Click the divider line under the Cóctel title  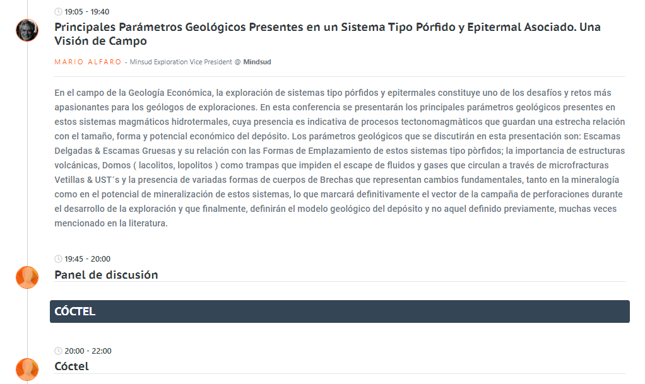(x=340, y=374)
